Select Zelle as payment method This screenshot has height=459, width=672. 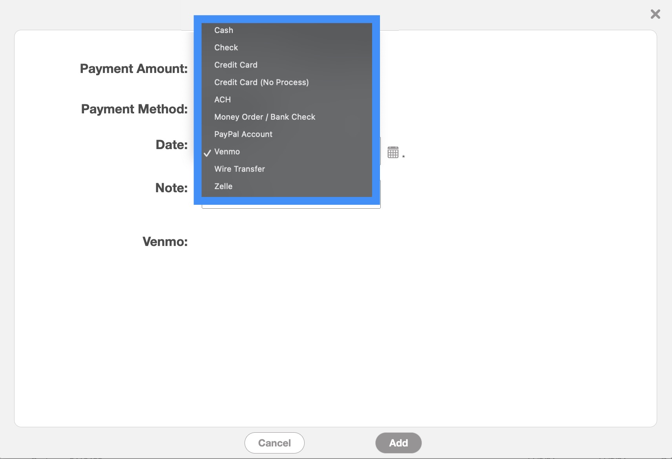click(223, 186)
